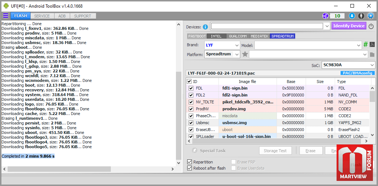Disable Reboot after flash checkbox
The image size is (378, 186).
190,168
